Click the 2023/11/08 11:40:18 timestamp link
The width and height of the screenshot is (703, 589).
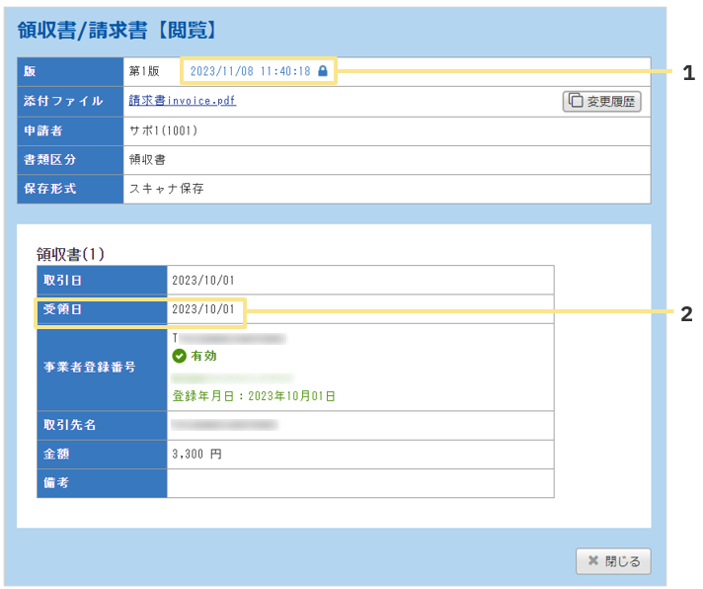coord(250,71)
